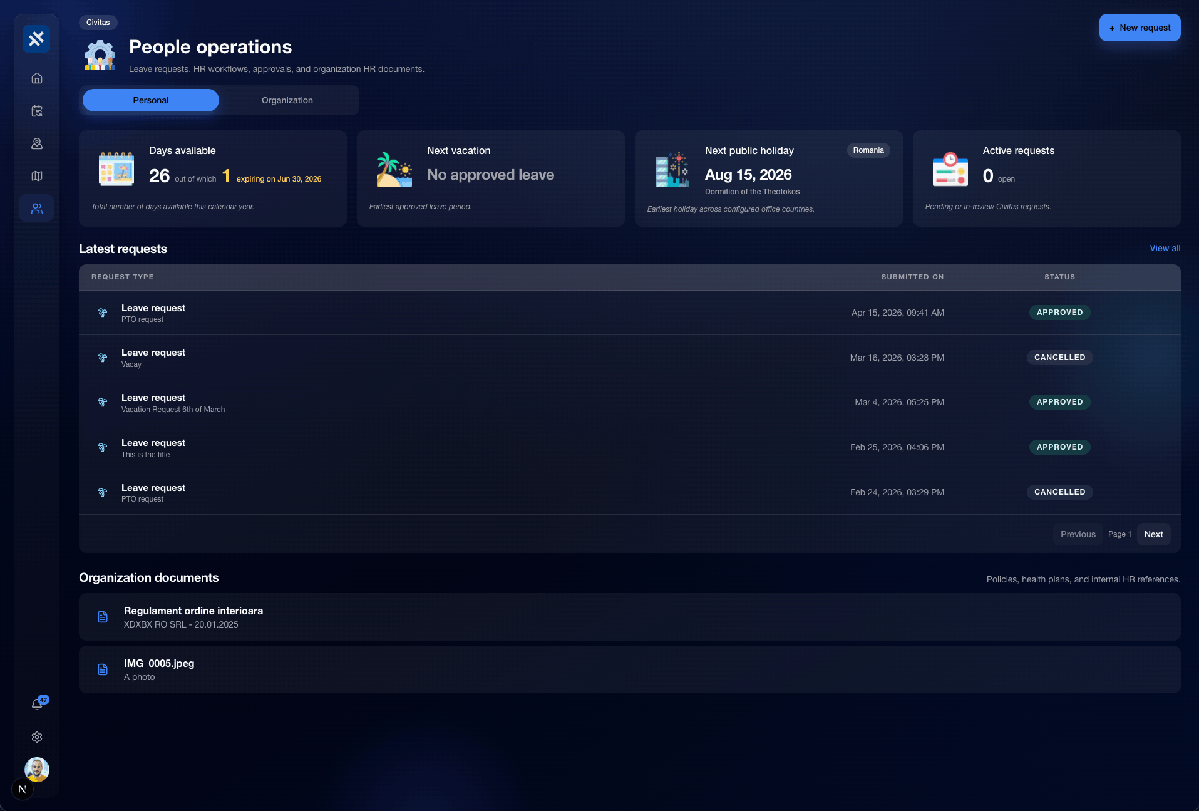Screen dimensions: 1199x811
Task: Open the calendar sync sidebar icon
Action: click(x=37, y=111)
